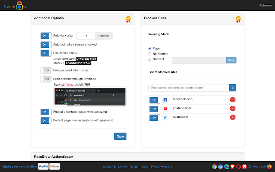Viewport: 275px width, 172px height.
Task: Select the Redirect warning mode radio
Action: tap(150, 59)
